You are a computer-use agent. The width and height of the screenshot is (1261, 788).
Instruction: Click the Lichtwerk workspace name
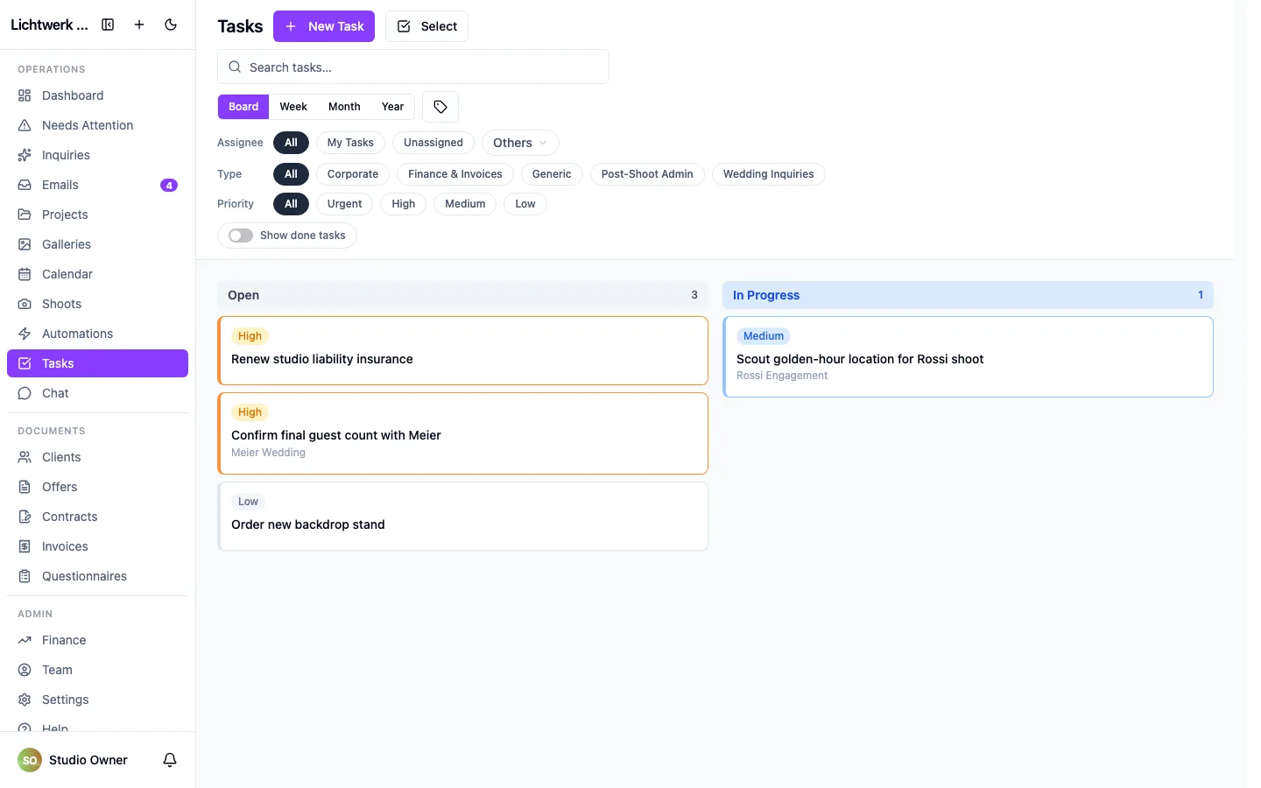pos(49,25)
